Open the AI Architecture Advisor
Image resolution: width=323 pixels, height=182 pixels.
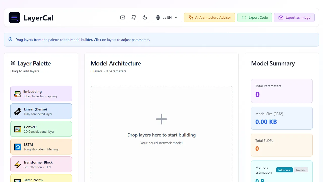209,17
